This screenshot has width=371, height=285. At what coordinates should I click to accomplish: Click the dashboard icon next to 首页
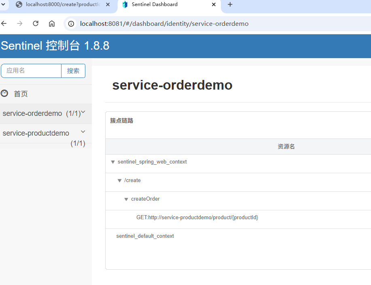[x=4, y=93]
